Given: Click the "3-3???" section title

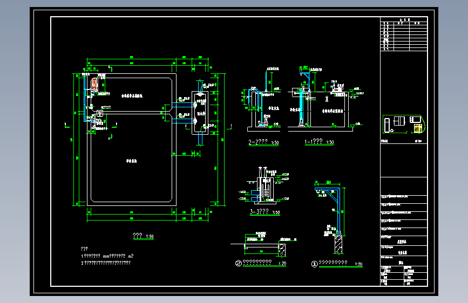Looking at the screenshot, I should (259, 211).
